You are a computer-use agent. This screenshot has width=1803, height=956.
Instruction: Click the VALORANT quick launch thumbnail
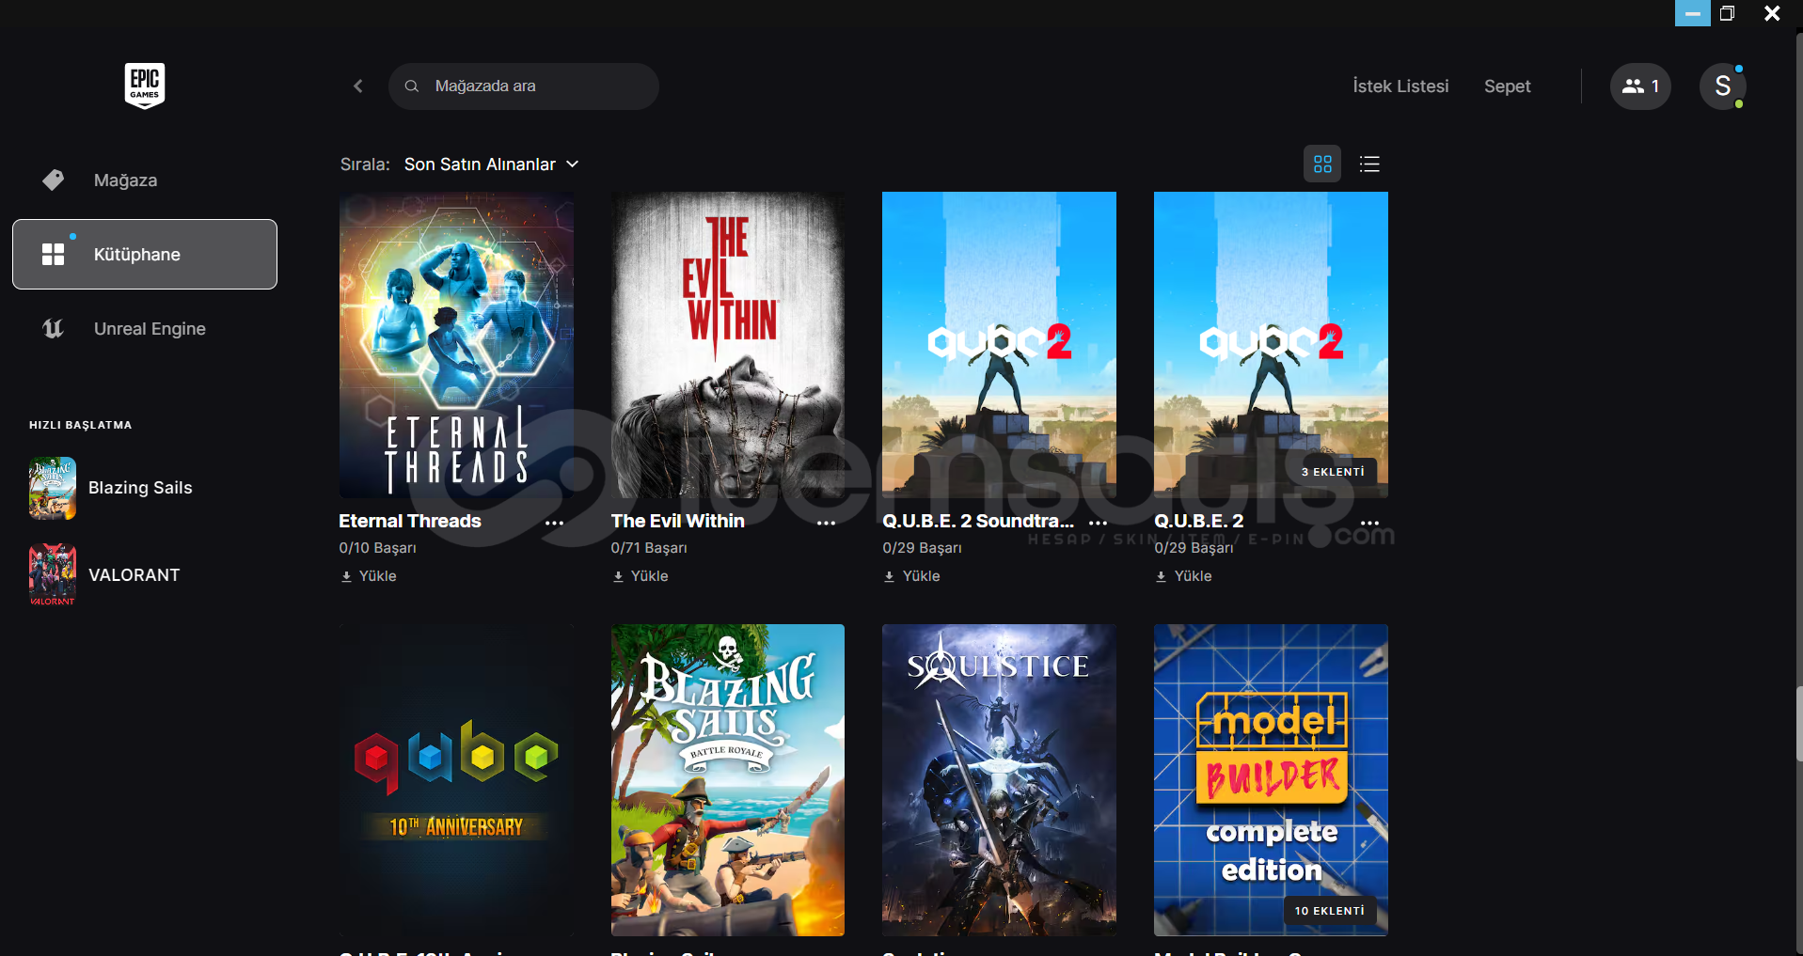click(x=53, y=574)
